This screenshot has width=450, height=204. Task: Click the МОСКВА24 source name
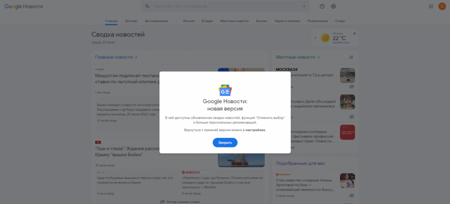pyautogui.click(x=285, y=69)
